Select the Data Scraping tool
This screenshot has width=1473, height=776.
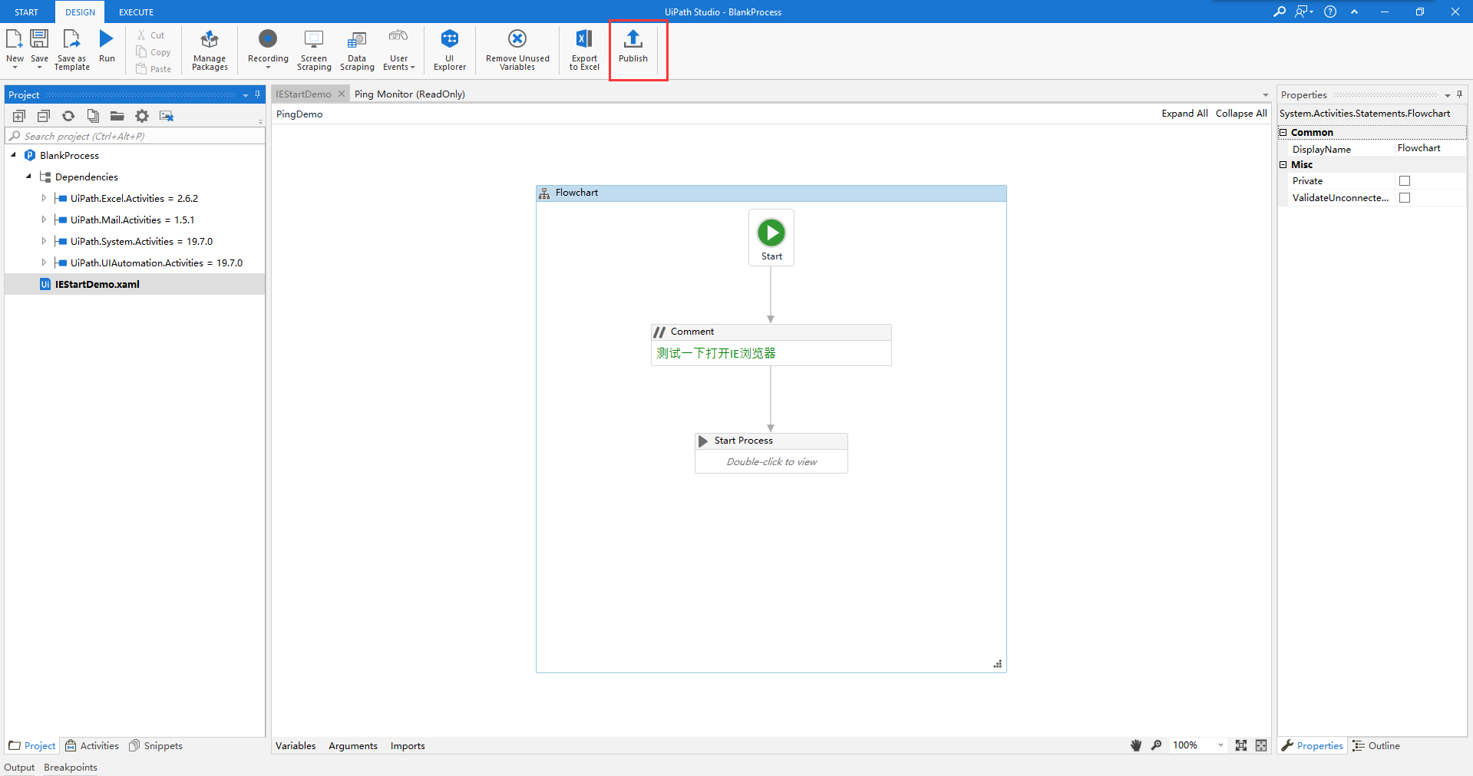pos(356,48)
